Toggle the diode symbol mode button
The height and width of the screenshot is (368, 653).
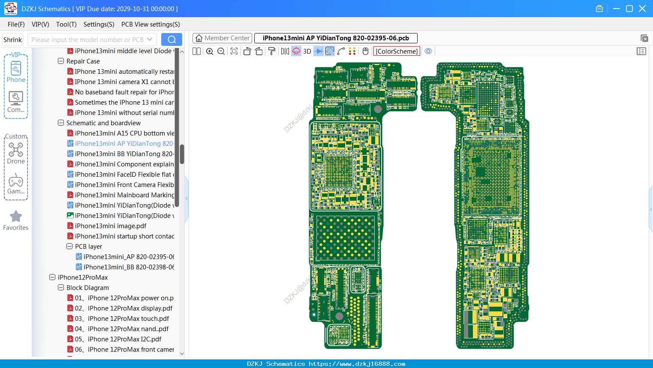click(x=319, y=51)
